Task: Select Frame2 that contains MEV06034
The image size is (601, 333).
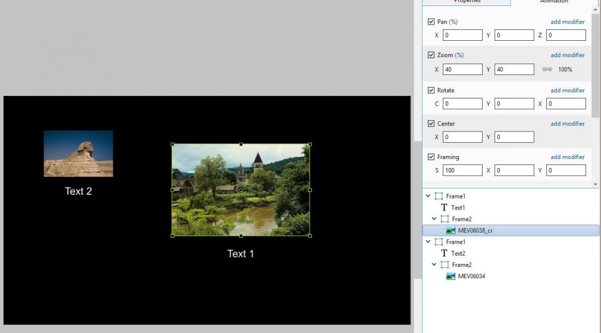Action: (462, 265)
